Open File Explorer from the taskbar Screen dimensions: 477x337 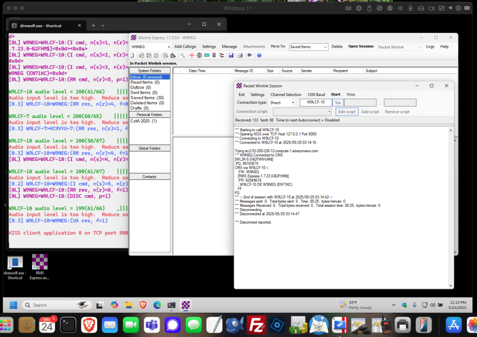pos(129,305)
